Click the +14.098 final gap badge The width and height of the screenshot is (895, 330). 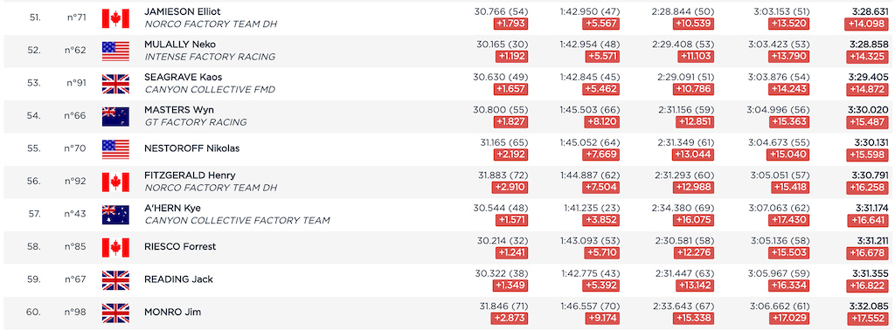[867, 24]
